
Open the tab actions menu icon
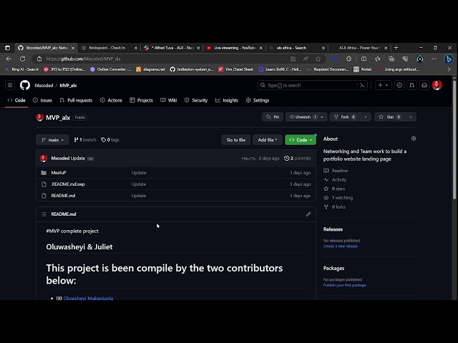click(x=8, y=48)
